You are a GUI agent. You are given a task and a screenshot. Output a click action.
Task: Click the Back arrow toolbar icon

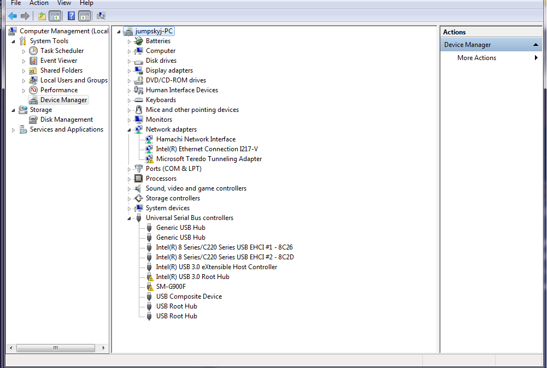point(13,16)
